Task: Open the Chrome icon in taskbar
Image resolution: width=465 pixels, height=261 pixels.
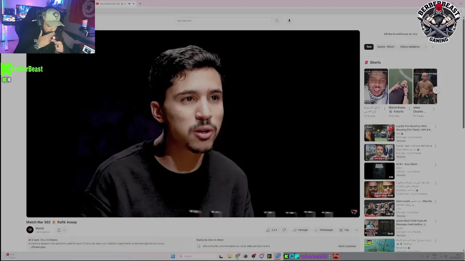Action: 238,256
